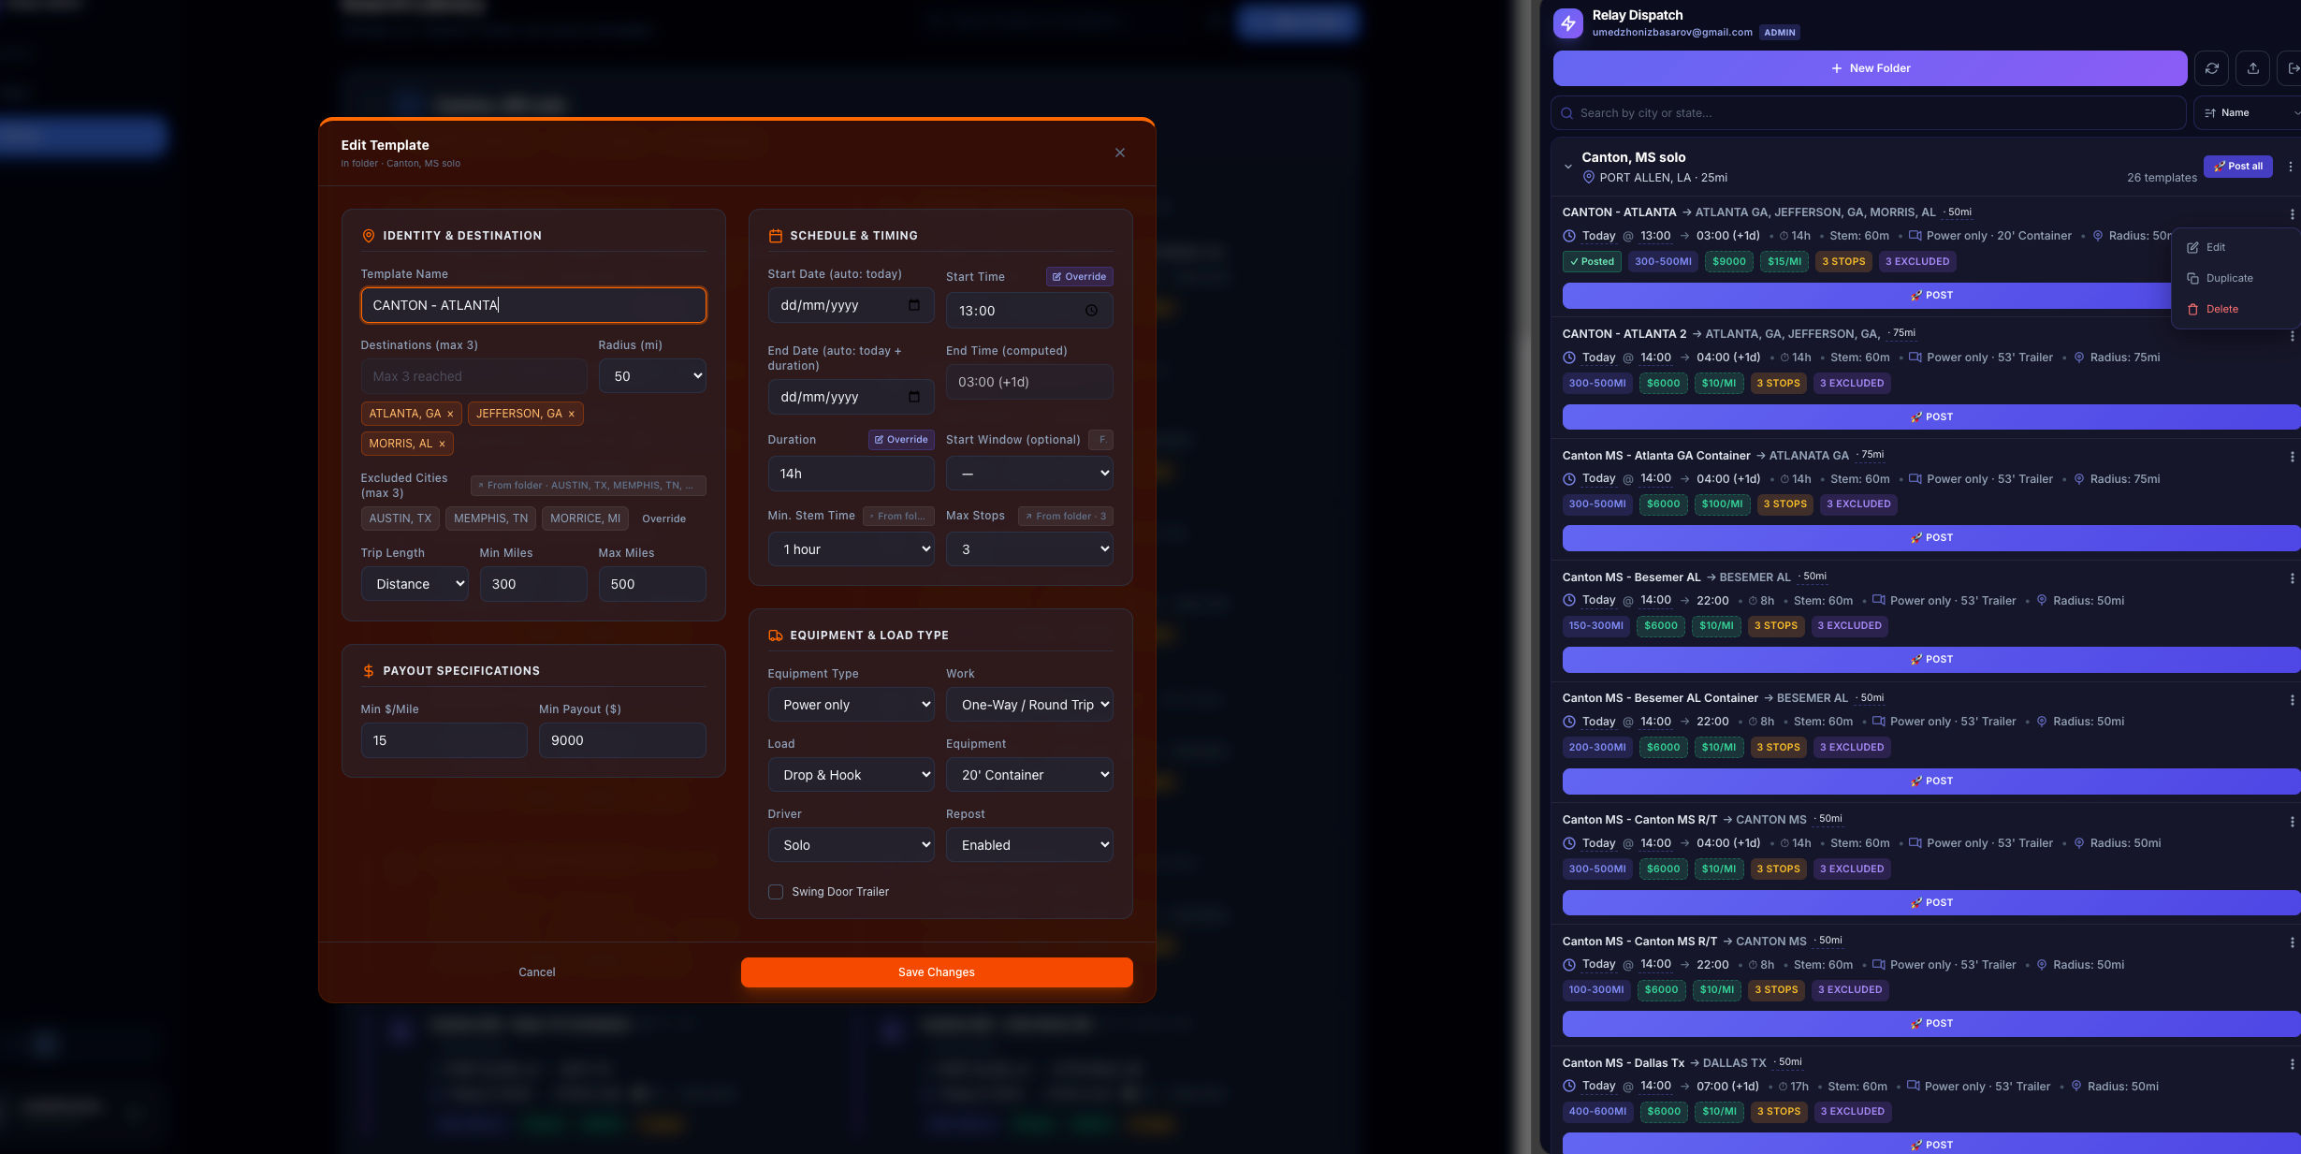Toggle Max Stops From folder setting

[x=1065, y=517]
